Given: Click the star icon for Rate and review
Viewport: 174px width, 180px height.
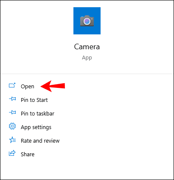Looking at the screenshot, I should (x=12, y=140).
